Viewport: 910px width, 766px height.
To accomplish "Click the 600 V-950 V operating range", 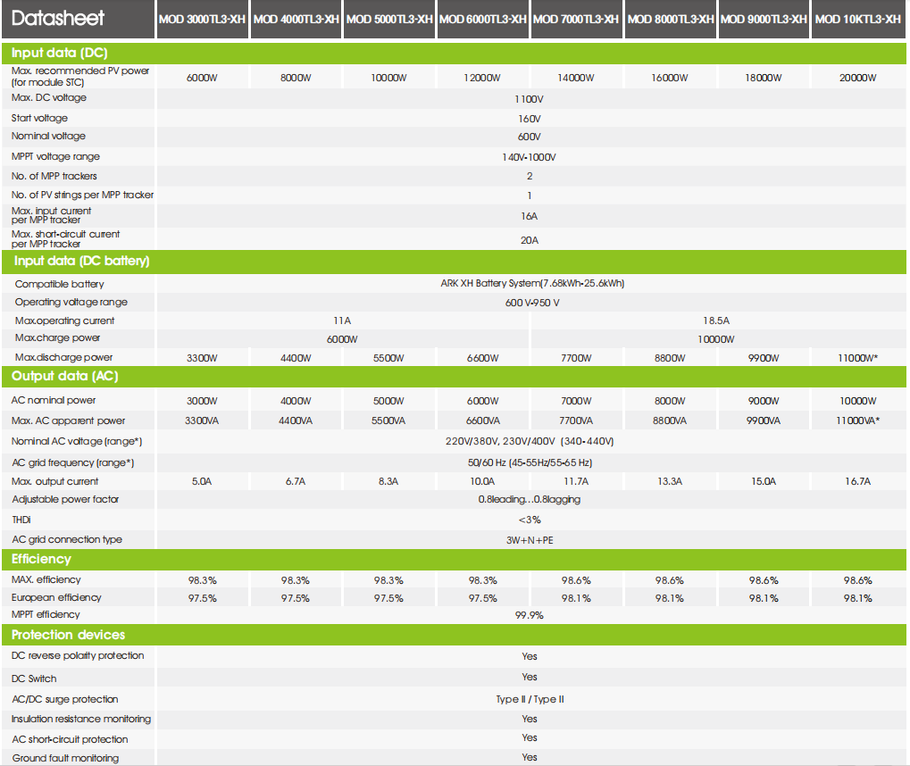I will (x=532, y=303).
